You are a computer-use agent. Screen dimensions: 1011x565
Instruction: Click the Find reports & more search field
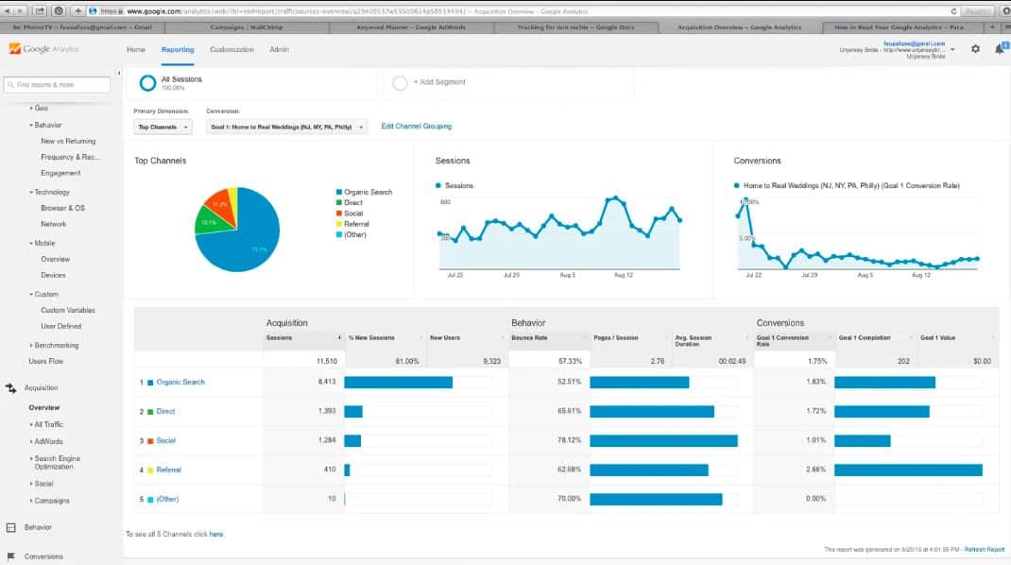click(x=57, y=84)
